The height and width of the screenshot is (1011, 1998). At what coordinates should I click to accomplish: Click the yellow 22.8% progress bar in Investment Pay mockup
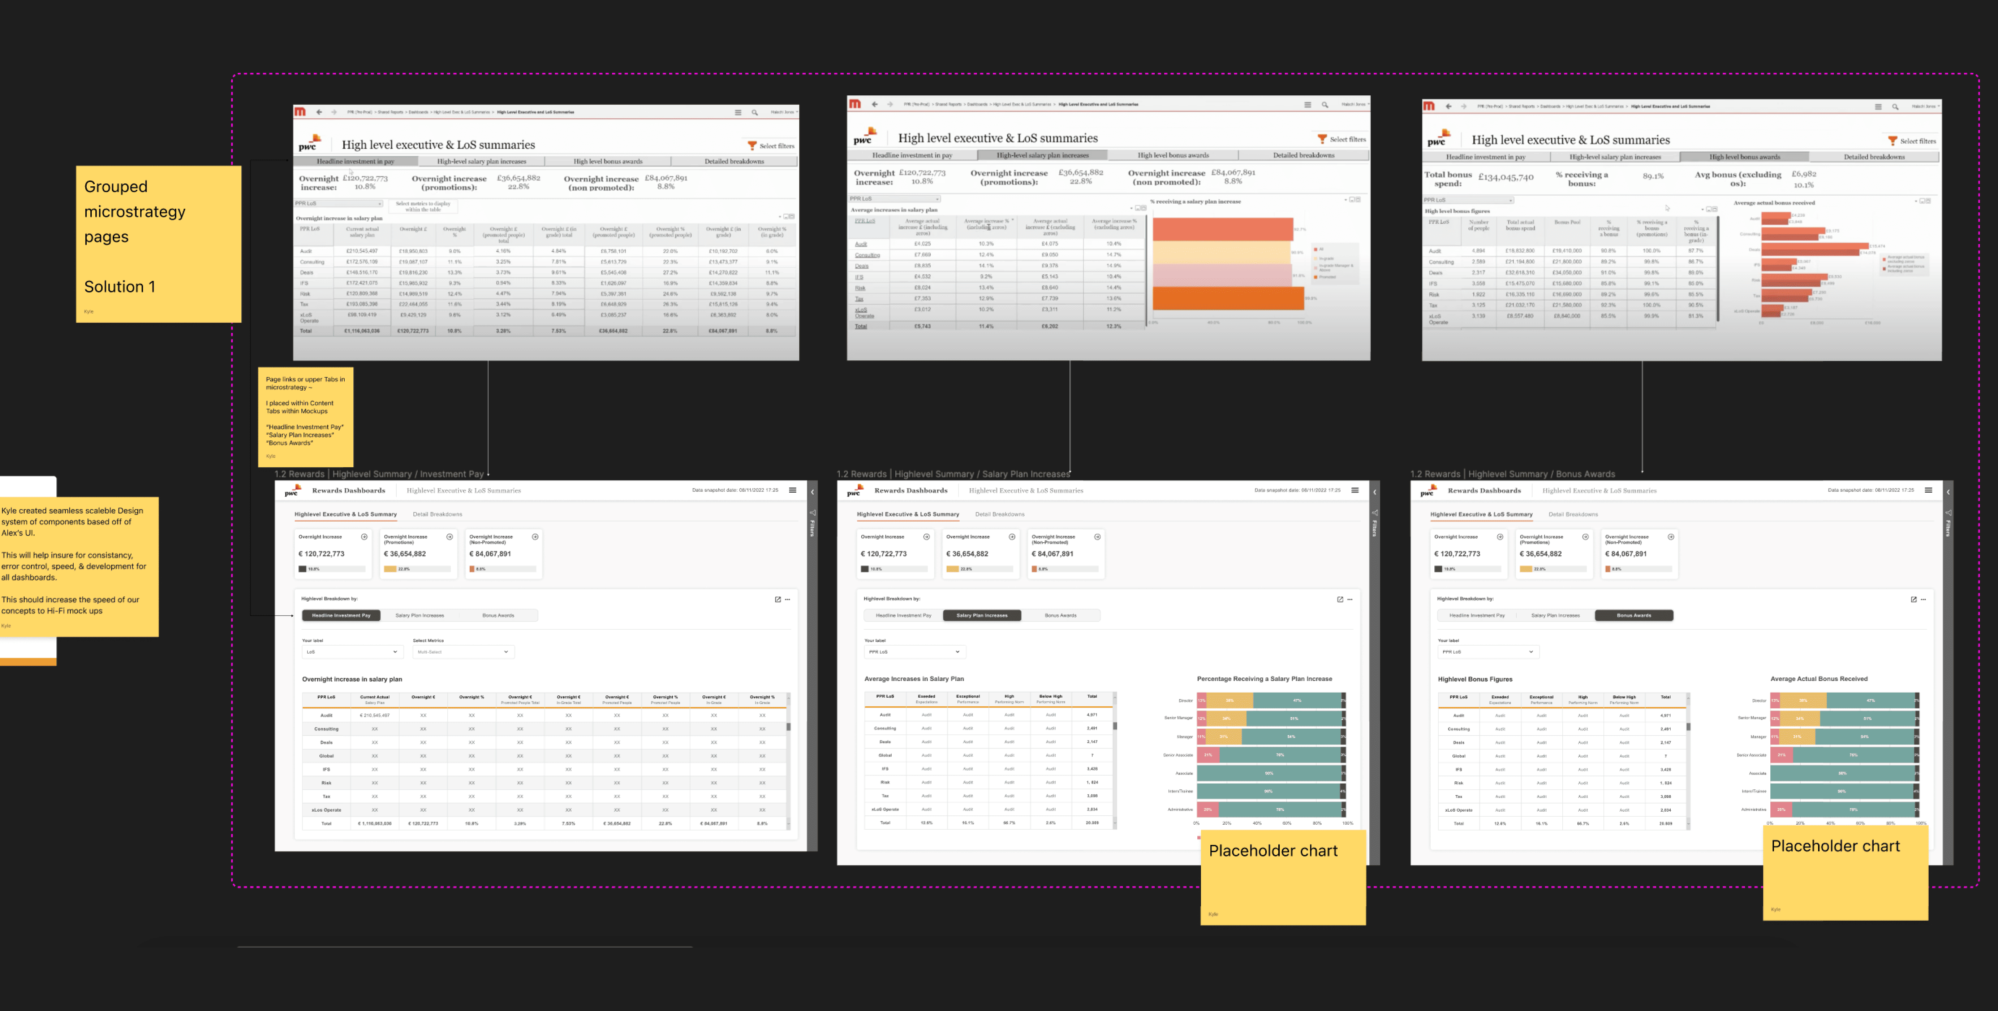coord(391,569)
